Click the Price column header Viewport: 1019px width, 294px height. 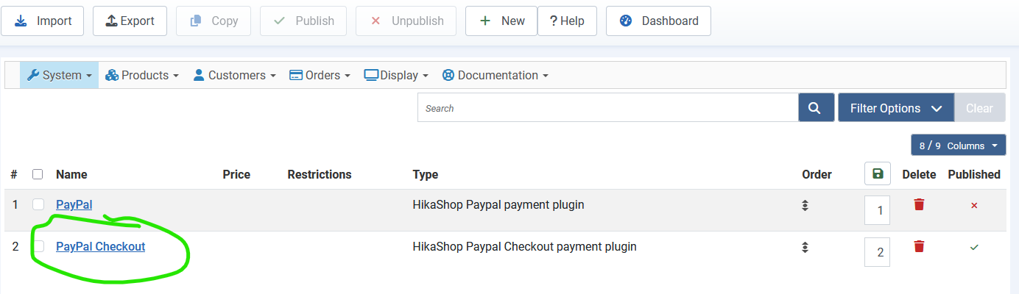click(236, 174)
